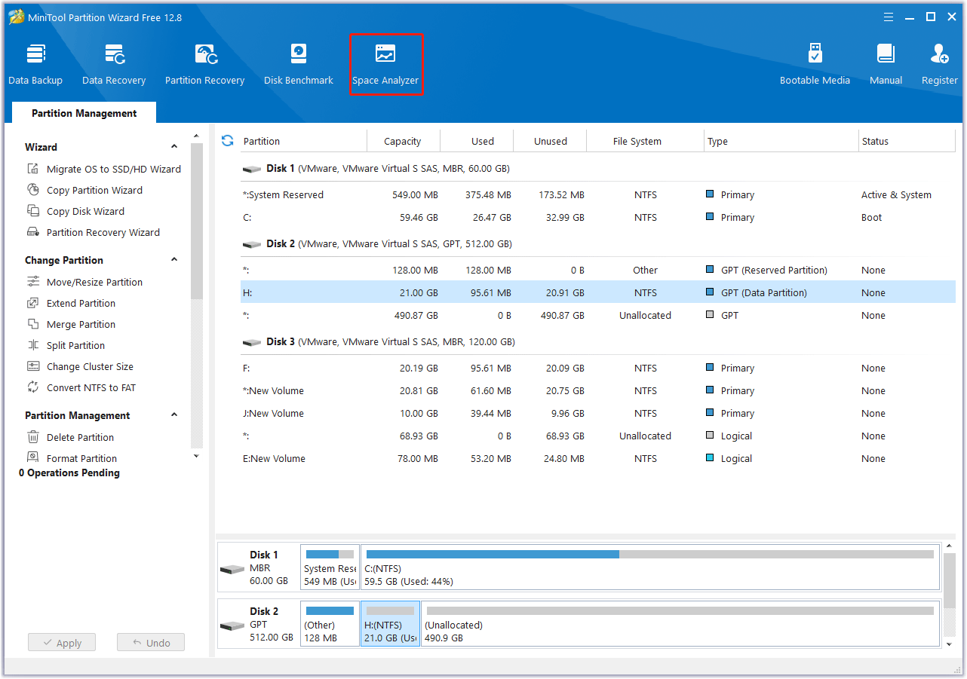Image resolution: width=967 pixels, height=679 pixels.
Task: Select the F: partition row
Action: coord(598,368)
